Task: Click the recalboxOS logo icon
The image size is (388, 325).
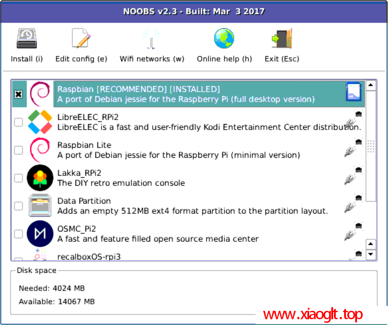Action: pyautogui.click(x=40, y=255)
